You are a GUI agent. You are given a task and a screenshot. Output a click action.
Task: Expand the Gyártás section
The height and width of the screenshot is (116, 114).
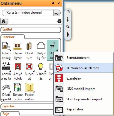[x=27, y=106]
